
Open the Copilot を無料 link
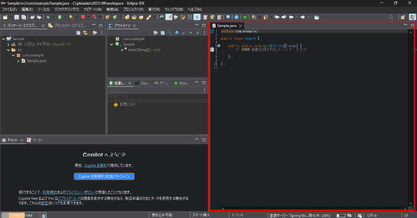pos(96,165)
